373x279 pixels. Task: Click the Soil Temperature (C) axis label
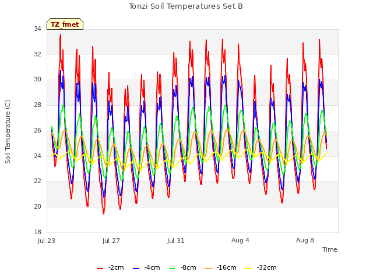[8, 132]
